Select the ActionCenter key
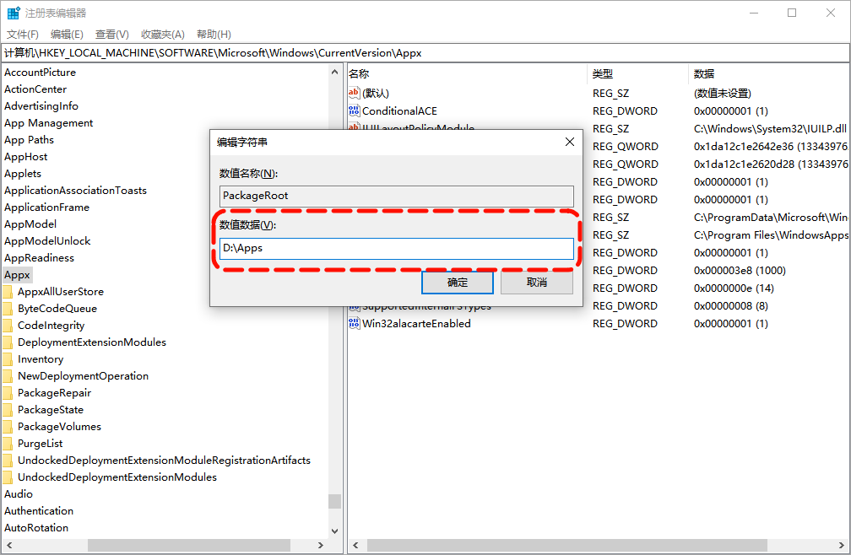Viewport: 851px width, 555px height. click(x=35, y=89)
